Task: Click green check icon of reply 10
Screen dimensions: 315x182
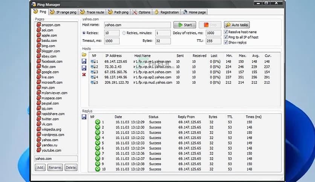Action: (x=98, y=169)
